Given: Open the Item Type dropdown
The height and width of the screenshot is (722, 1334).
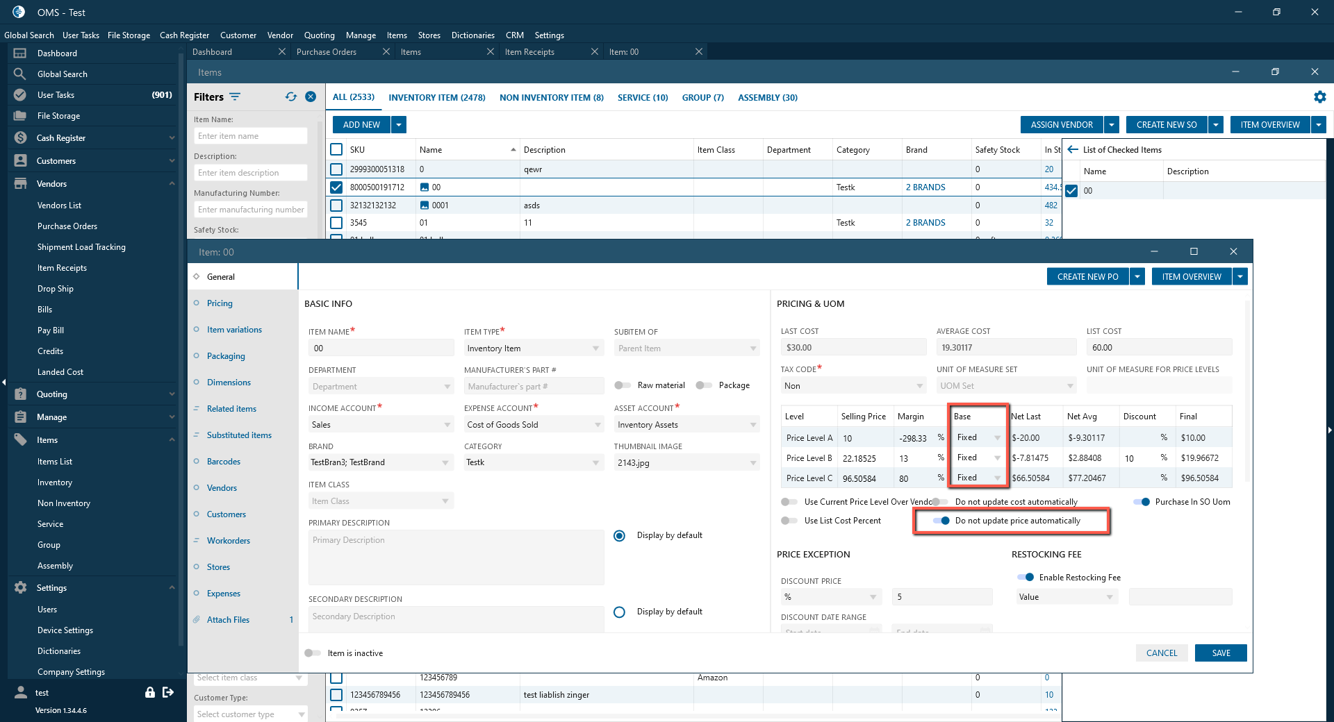Looking at the screenshot, I should point(532,349).
